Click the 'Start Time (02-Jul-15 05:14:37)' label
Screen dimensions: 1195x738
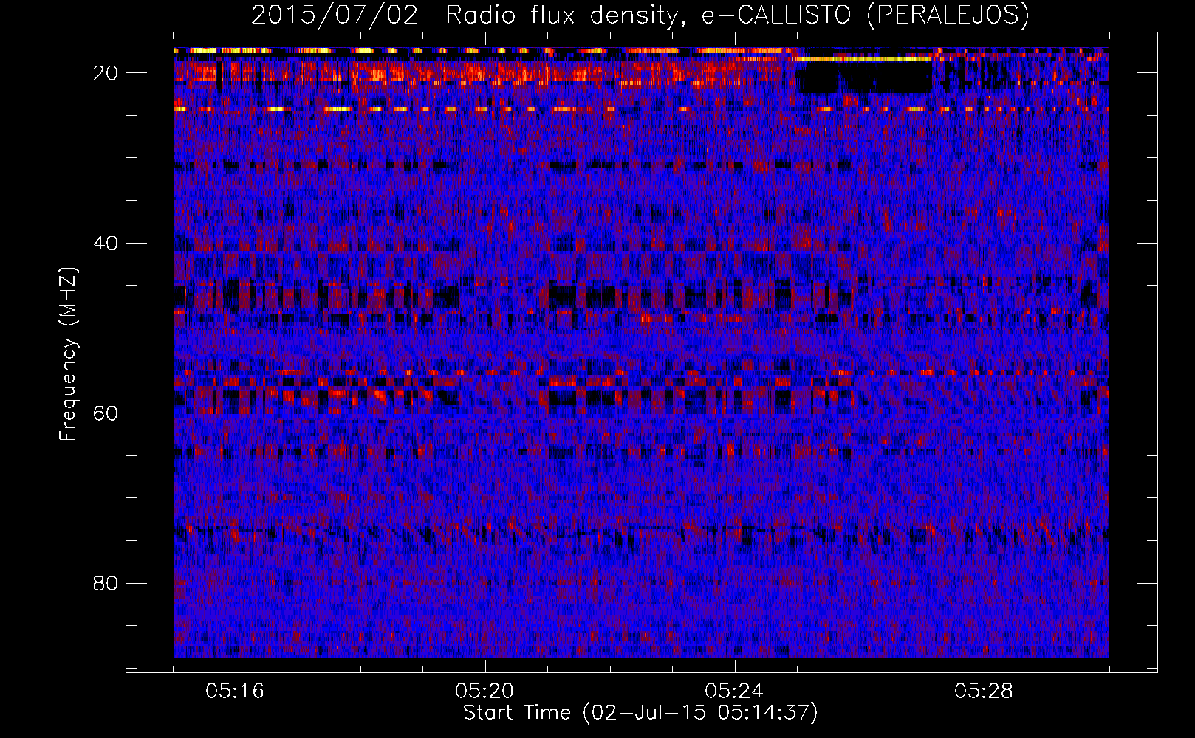pos(640,713)
